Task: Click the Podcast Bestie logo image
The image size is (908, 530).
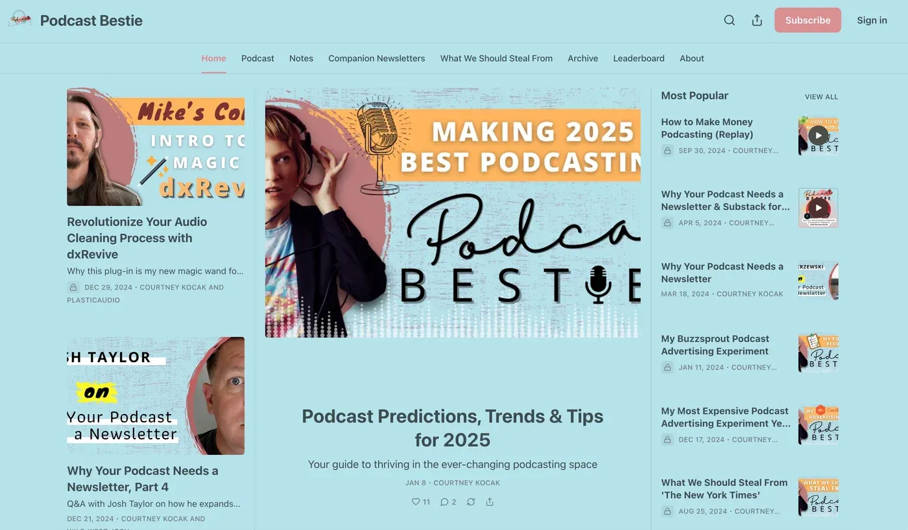Action: pyautogui.click(x=20, y=20)
